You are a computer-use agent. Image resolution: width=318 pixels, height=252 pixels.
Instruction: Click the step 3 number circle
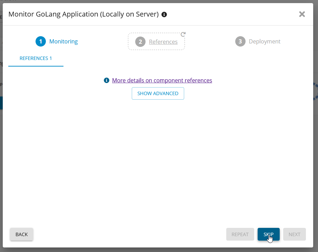[x=240, y=41]
